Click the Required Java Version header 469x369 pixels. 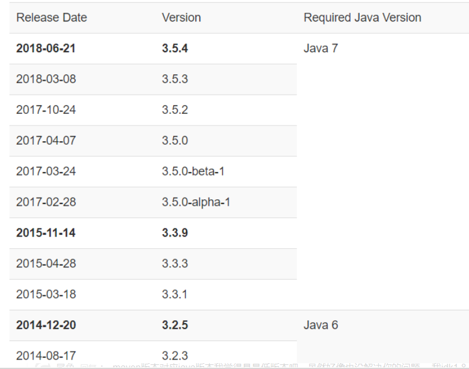pyautogui.click(x=362, y=17)
